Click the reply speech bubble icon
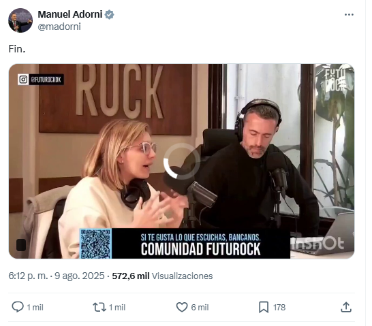This screenshot has height=326, width=372. pyautogui.click(x=18, y=307)
